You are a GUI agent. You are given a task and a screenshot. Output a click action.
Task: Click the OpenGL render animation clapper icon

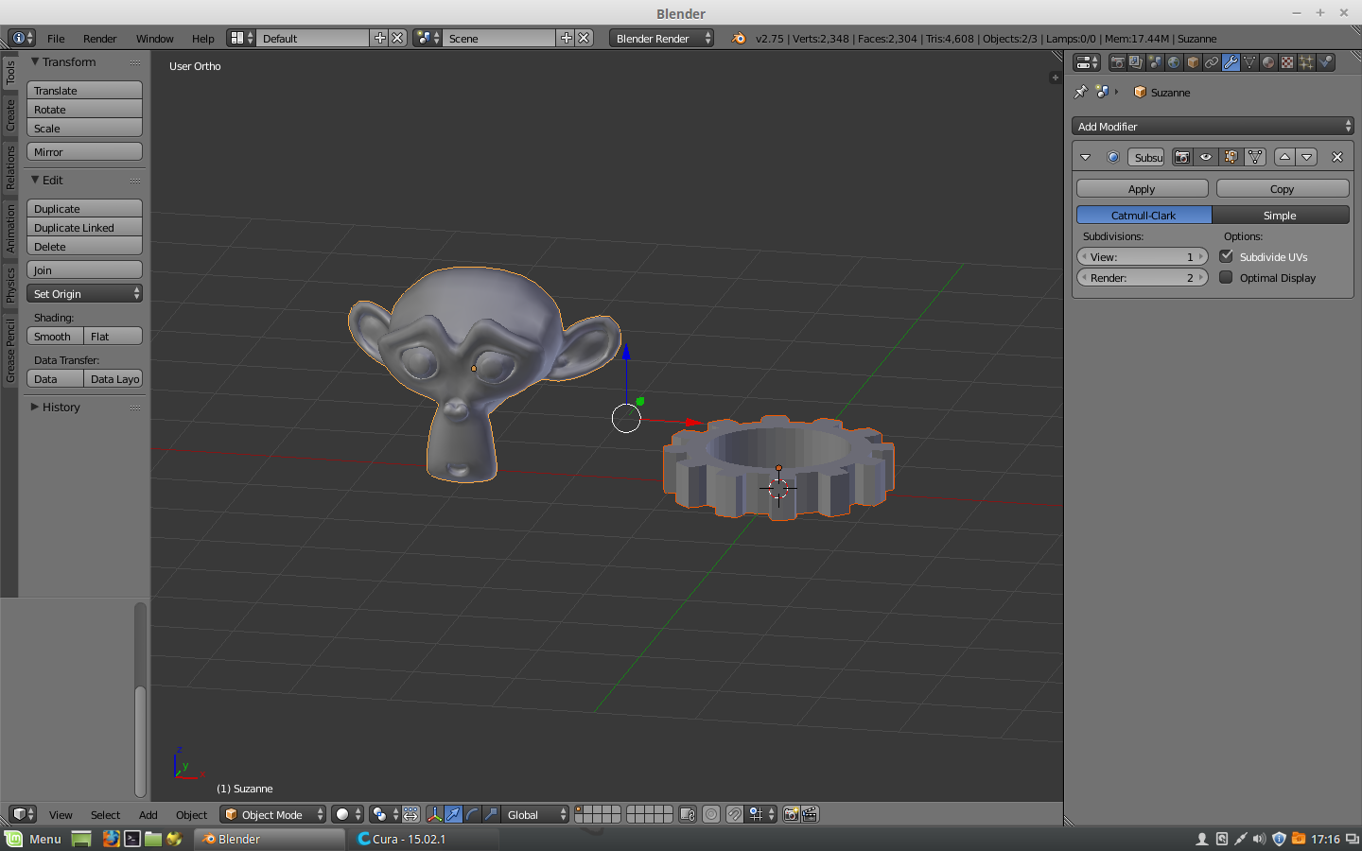[810, 814]
